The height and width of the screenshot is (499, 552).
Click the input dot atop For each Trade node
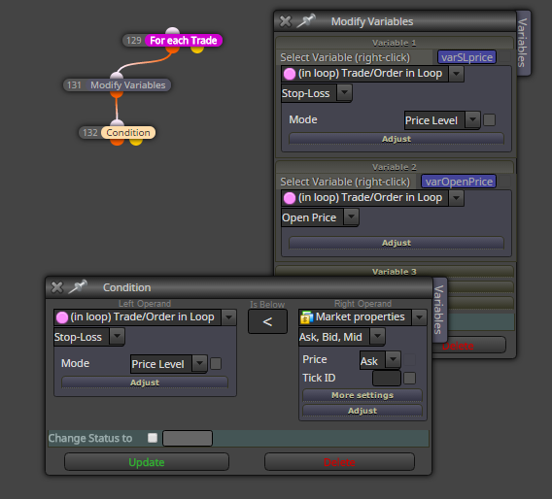(173, 31)
